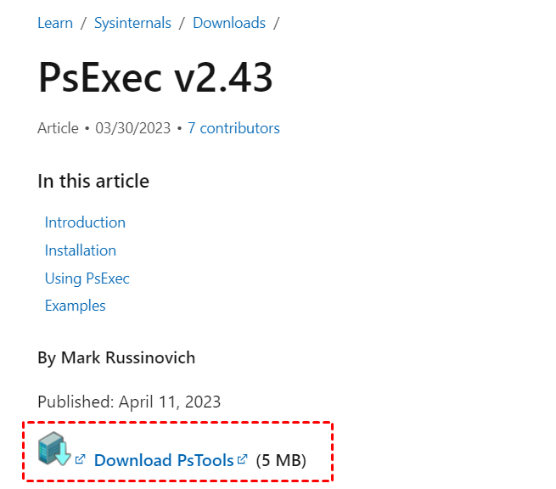Open the Using PsExec section link
The width and height of the screenshot is (556, 489).
click(87, 278)
